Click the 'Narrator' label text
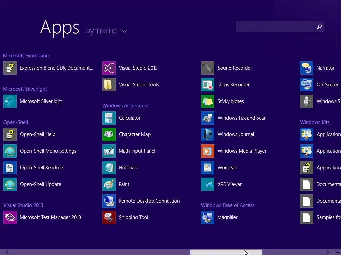Screen dimensions: 341x255 (325, 68)
